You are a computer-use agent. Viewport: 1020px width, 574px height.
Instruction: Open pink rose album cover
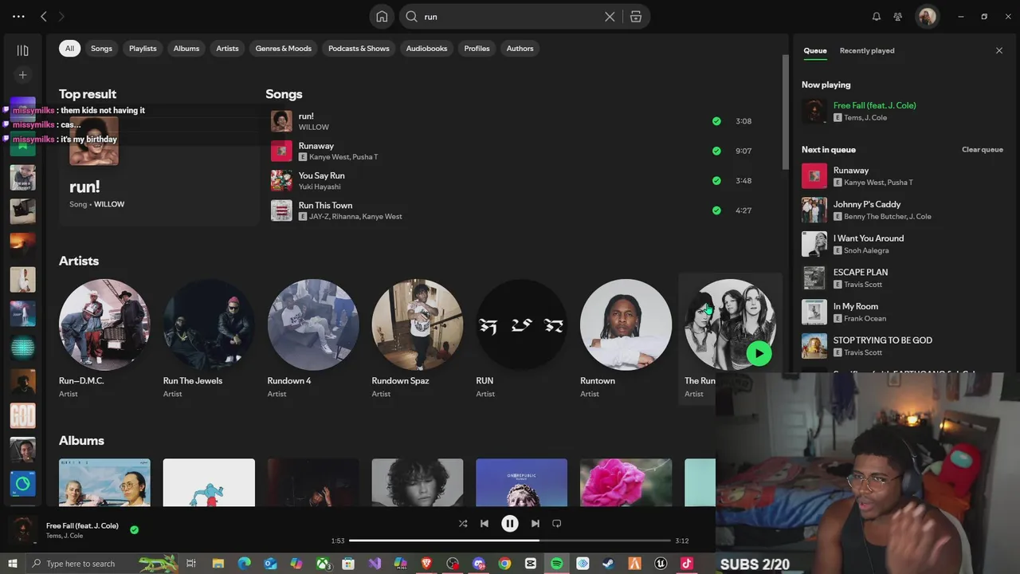[626, 482]
